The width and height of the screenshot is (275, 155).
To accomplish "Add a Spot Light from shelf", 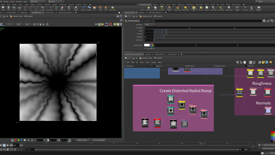I will [155, 8].
